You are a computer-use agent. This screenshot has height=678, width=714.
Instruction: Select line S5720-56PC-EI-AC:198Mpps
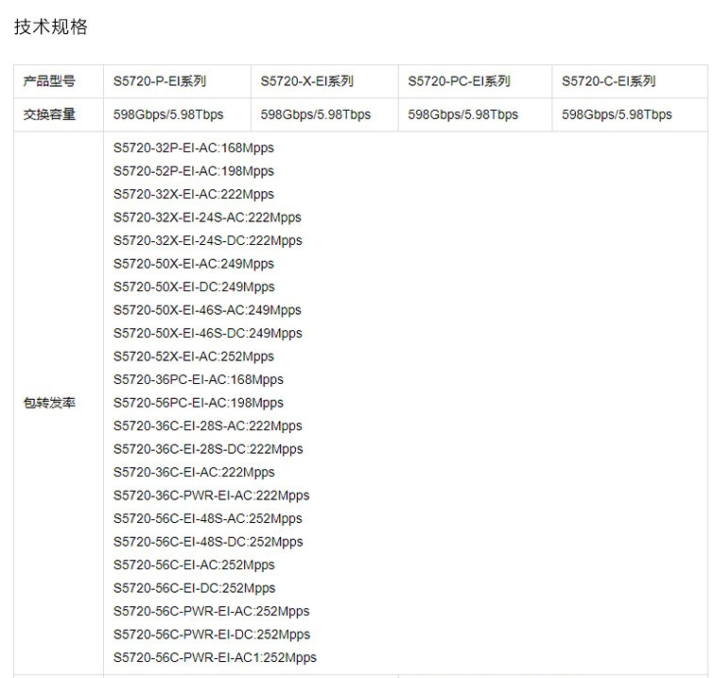(x=199, y=403)
